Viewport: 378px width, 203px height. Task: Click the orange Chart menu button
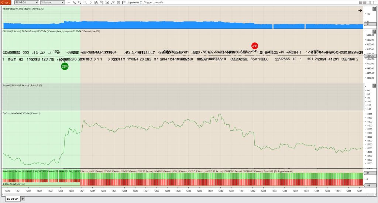(x=5, y=3)
